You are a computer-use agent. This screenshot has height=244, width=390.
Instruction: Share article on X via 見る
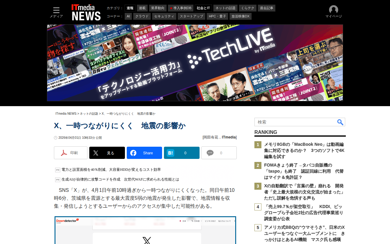107,153
